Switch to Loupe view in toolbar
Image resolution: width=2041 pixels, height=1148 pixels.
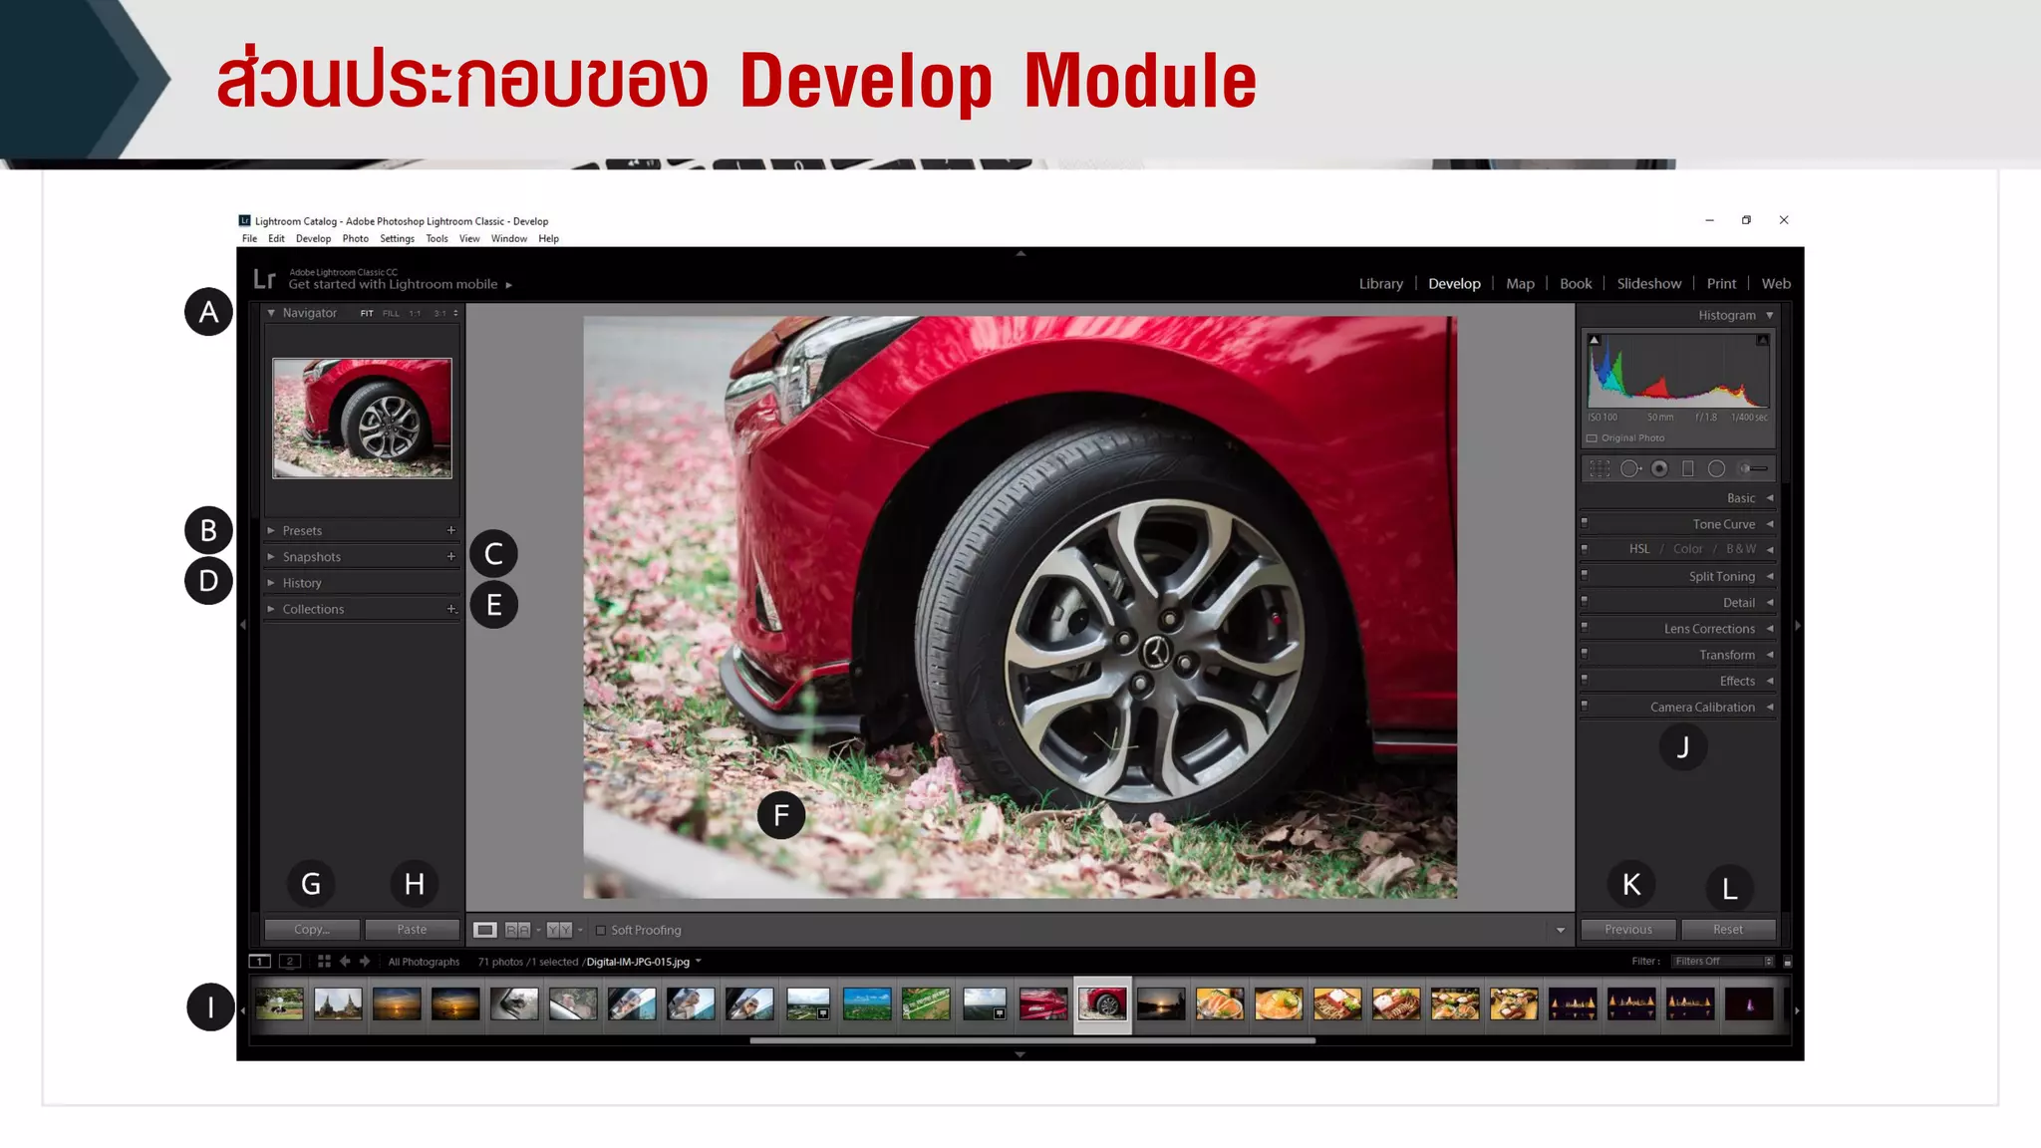tap(484, 930)
